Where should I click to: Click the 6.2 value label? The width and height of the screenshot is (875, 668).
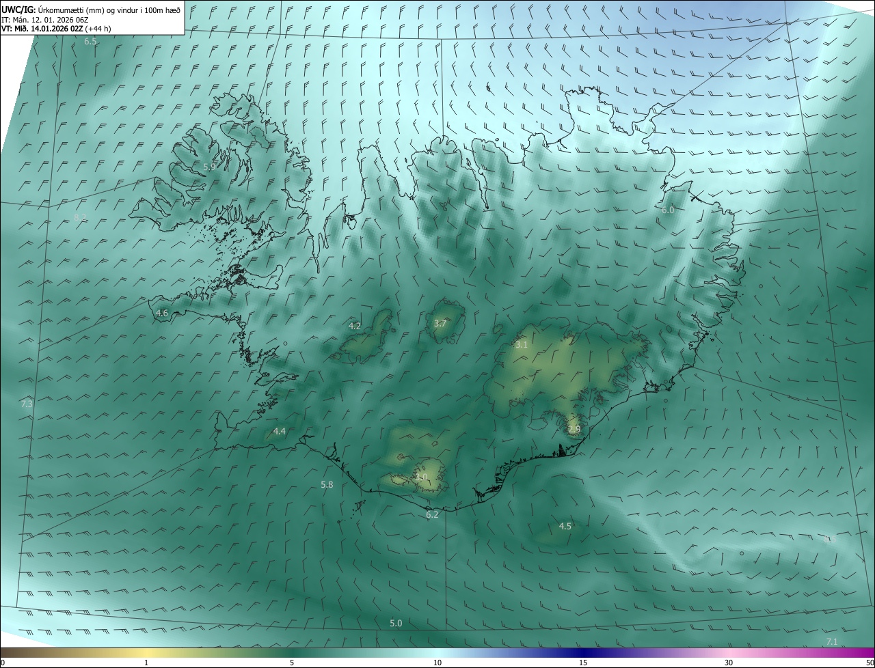432,515
